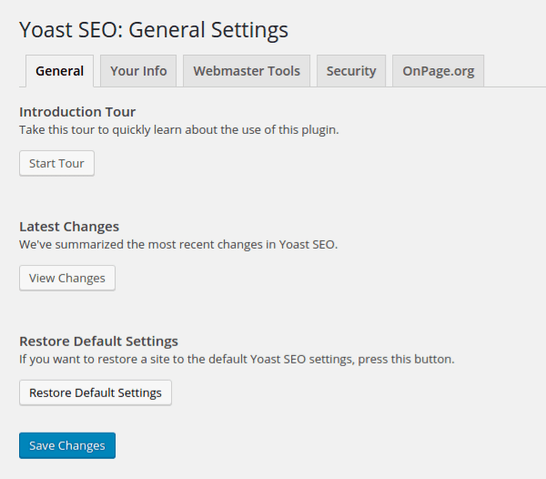Click the Latest Changes heading
The height and width of the screenshot is (479, 546).
[x=69, y=227]
